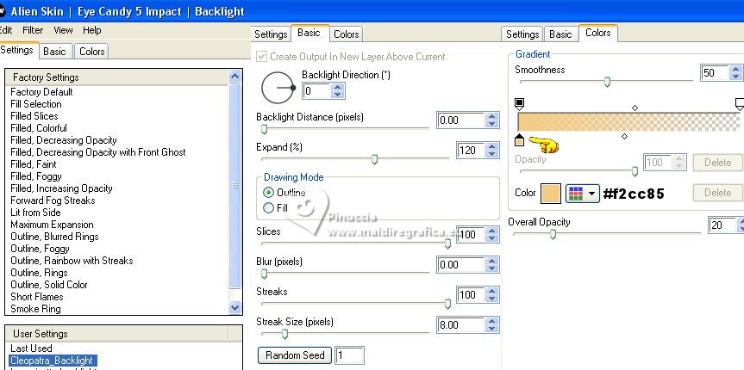Open the View menu

point(63,30)
